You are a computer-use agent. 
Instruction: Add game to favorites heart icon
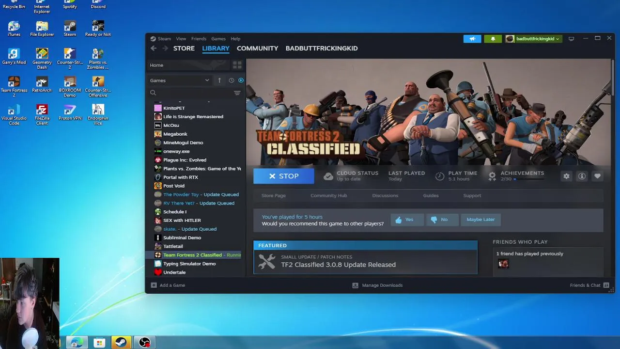[597, 176]
